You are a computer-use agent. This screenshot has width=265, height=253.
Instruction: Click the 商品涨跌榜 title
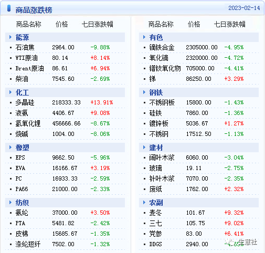(x=34, y=10)
